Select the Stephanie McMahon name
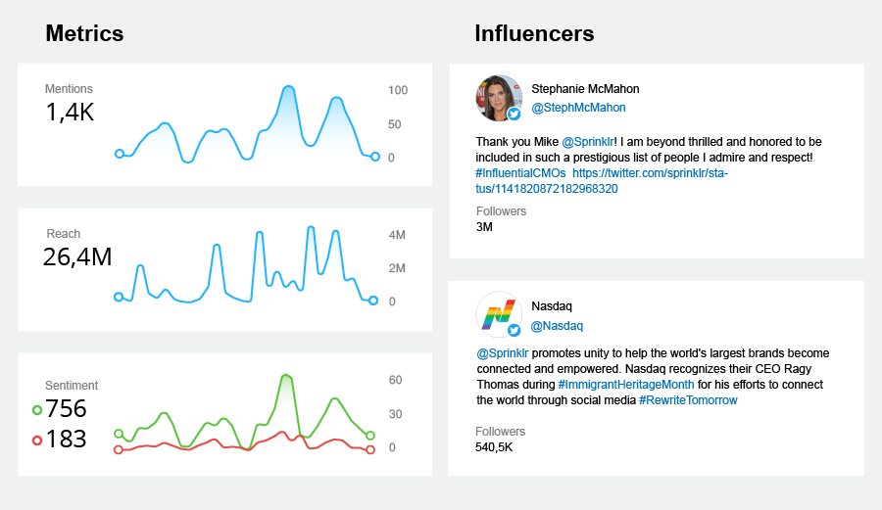882x510 pixels. (585, 89)
